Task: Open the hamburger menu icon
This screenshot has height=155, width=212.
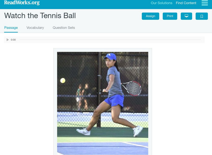Action: click(205, 3)
